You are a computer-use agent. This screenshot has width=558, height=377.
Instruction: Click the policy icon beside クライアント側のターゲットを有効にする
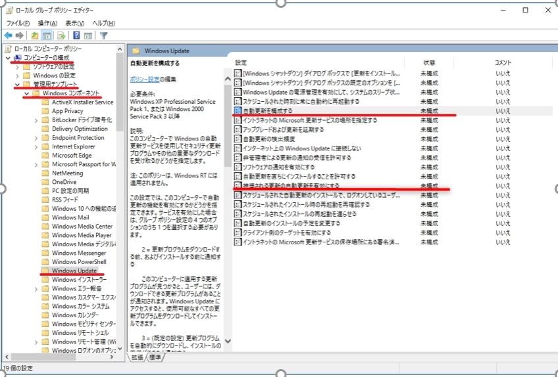pos(238,233)
